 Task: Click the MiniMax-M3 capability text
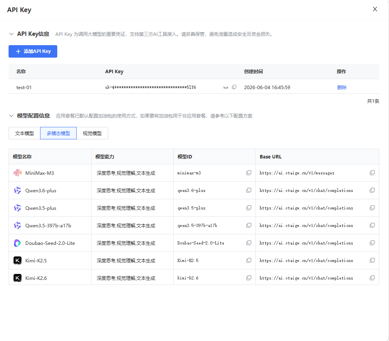click(126, 173)
